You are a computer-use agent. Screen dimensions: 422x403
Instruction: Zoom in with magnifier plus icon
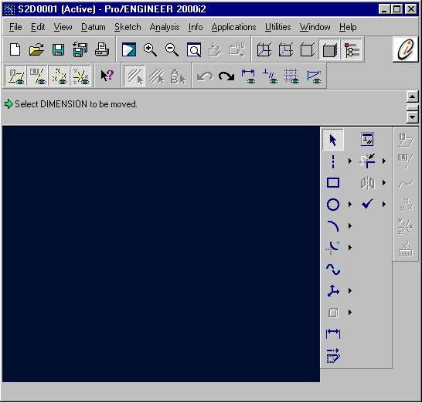[x=150, y=49]
